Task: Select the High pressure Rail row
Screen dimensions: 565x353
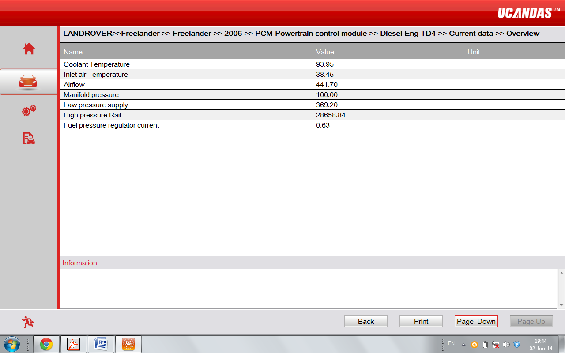Action: [x=313, y=115]
